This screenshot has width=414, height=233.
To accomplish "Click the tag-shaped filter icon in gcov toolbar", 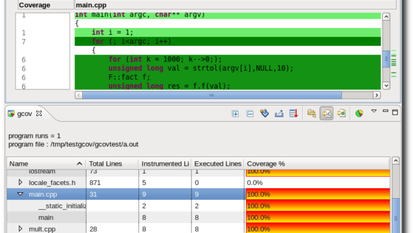I will click(x=265, y=113).
